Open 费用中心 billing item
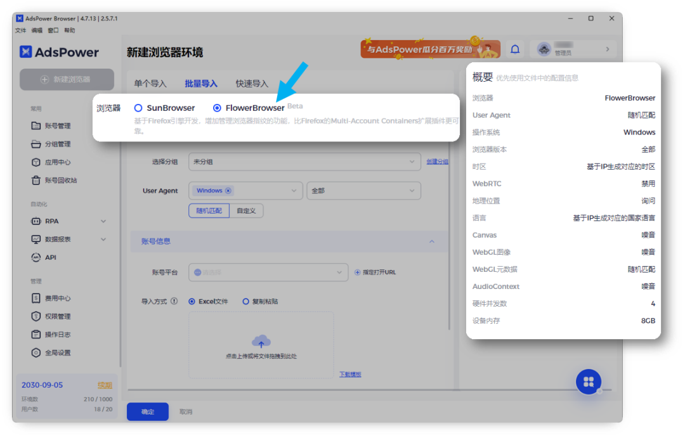This screenshot has width=685, height=438. pyautogui.click(x=51, y=299)
